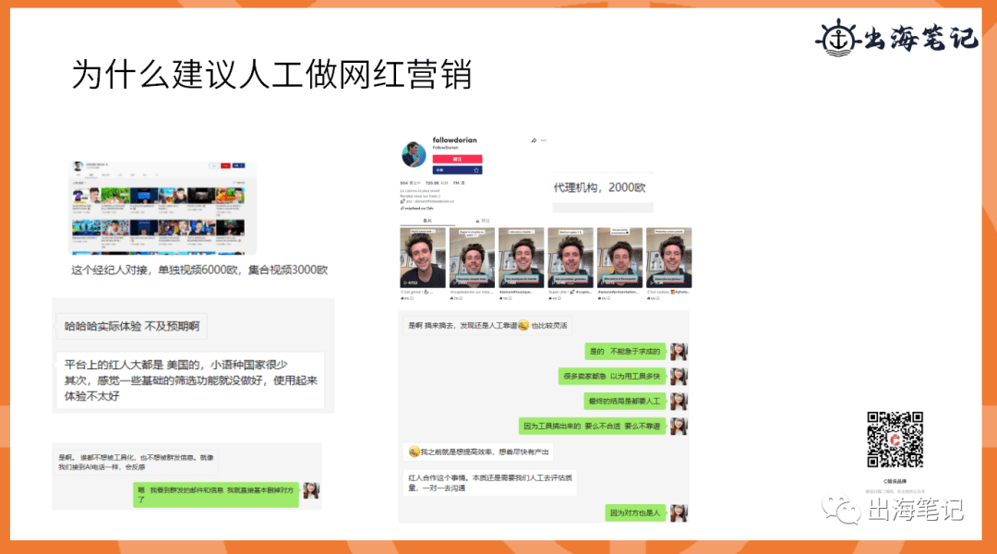Click the message 平台上的红人大都是 美国的
This screenshot has width=997, height=554.
190,380
